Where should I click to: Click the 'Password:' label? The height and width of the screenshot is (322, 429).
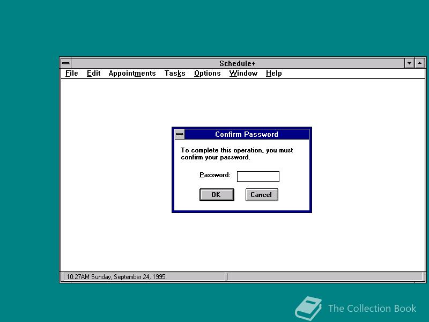tap(215, 175)
